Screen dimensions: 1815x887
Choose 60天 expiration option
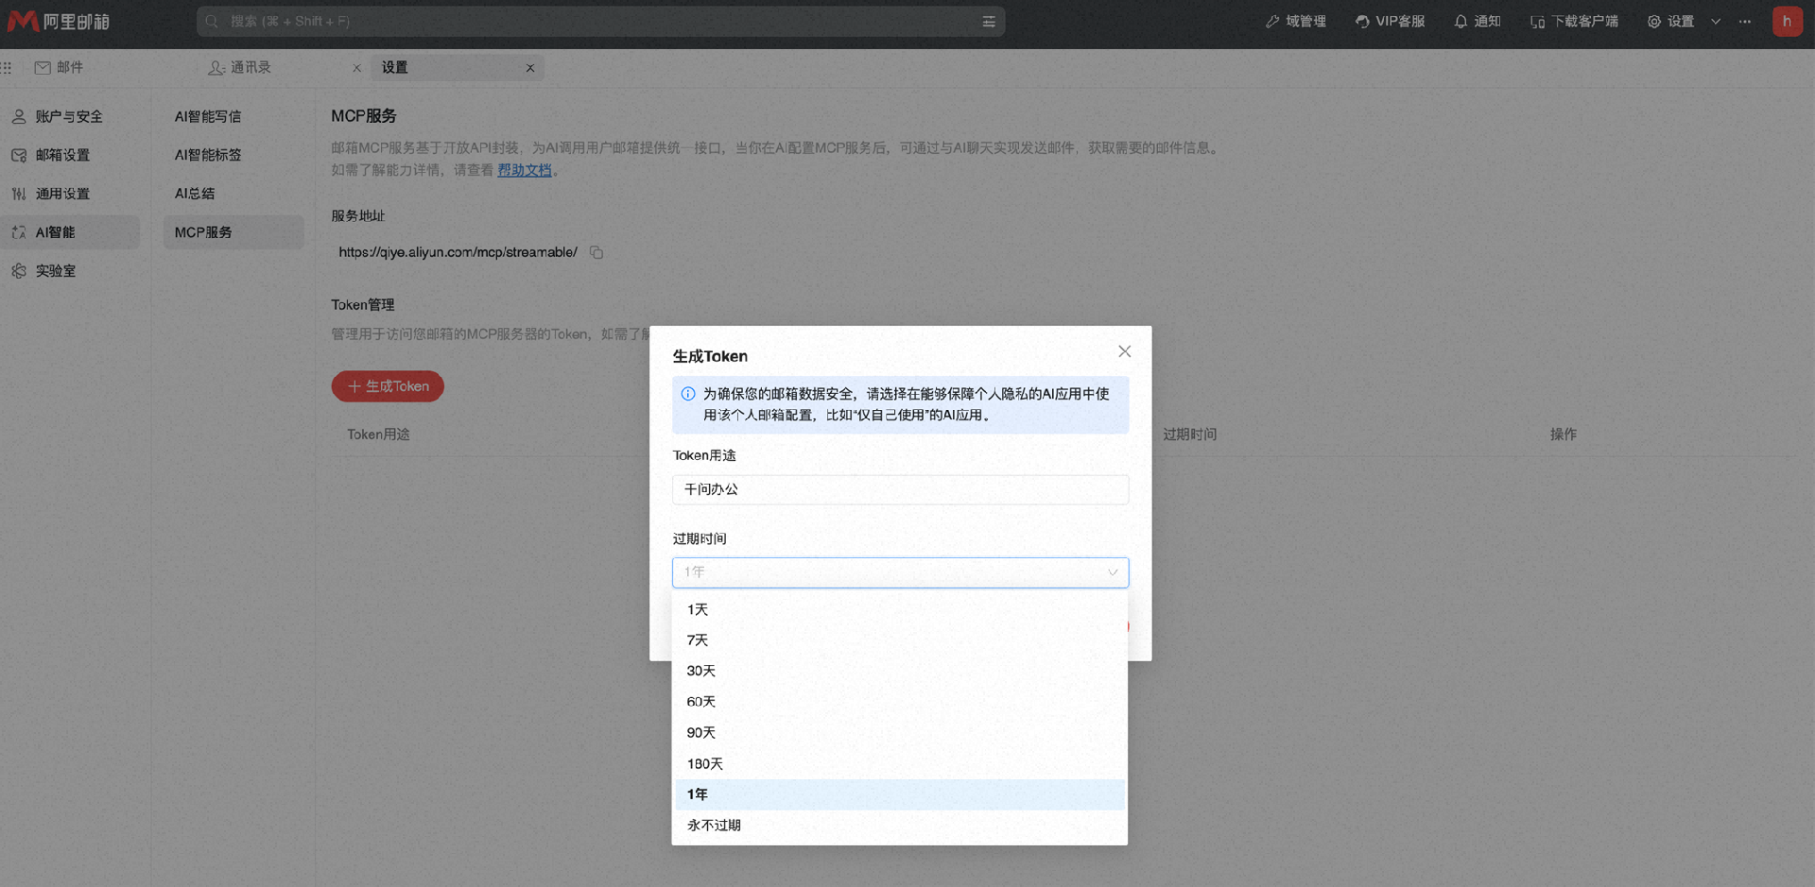[x=900, y=702]
